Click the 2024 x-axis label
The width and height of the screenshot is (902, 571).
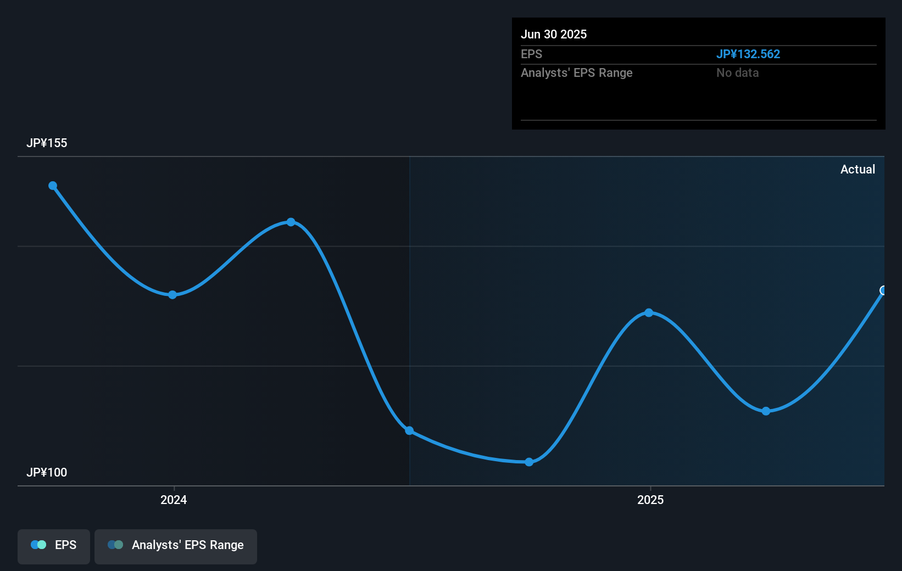coord(174,500)
